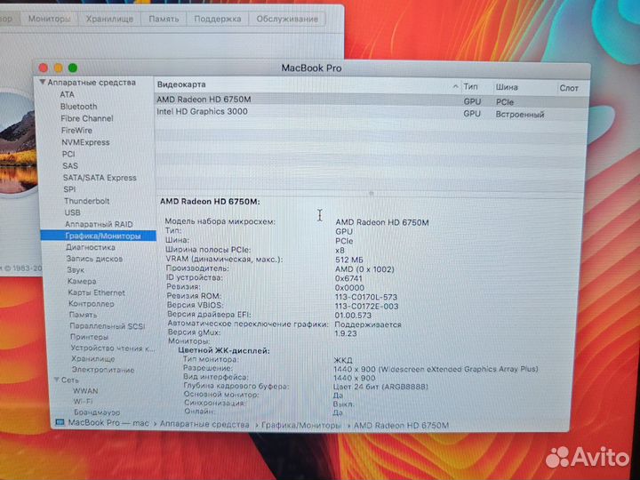Select Запись дисков in the sidebar
640x480 pixels.
94,259
